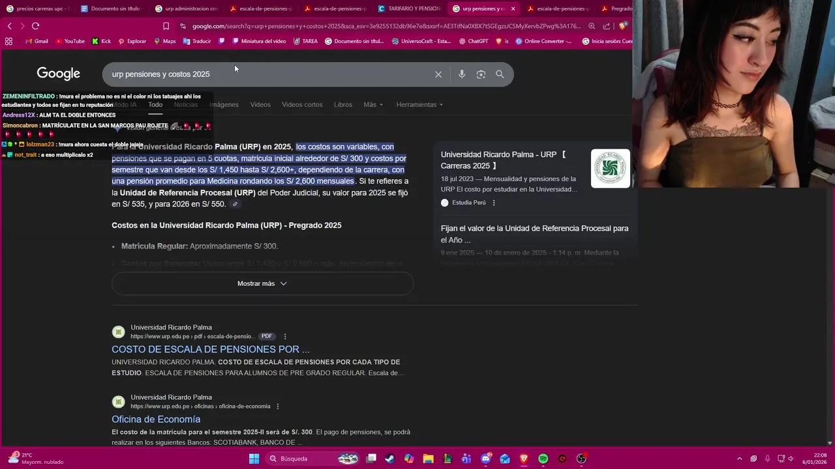Show hidden system tray icons
The width and height of the screenshot is (835, 469).
739,459
